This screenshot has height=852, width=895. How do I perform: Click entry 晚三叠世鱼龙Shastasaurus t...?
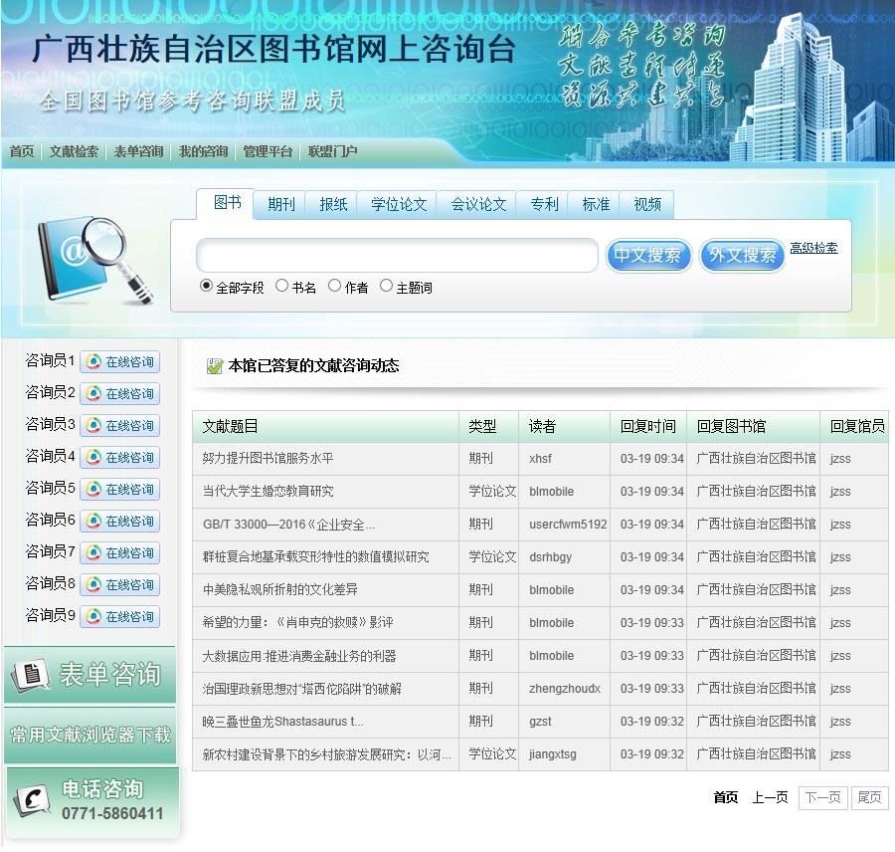point(282,722)
